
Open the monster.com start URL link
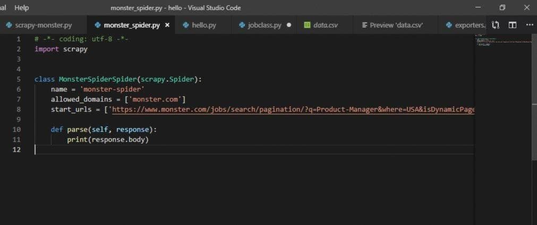coord(293,109)
